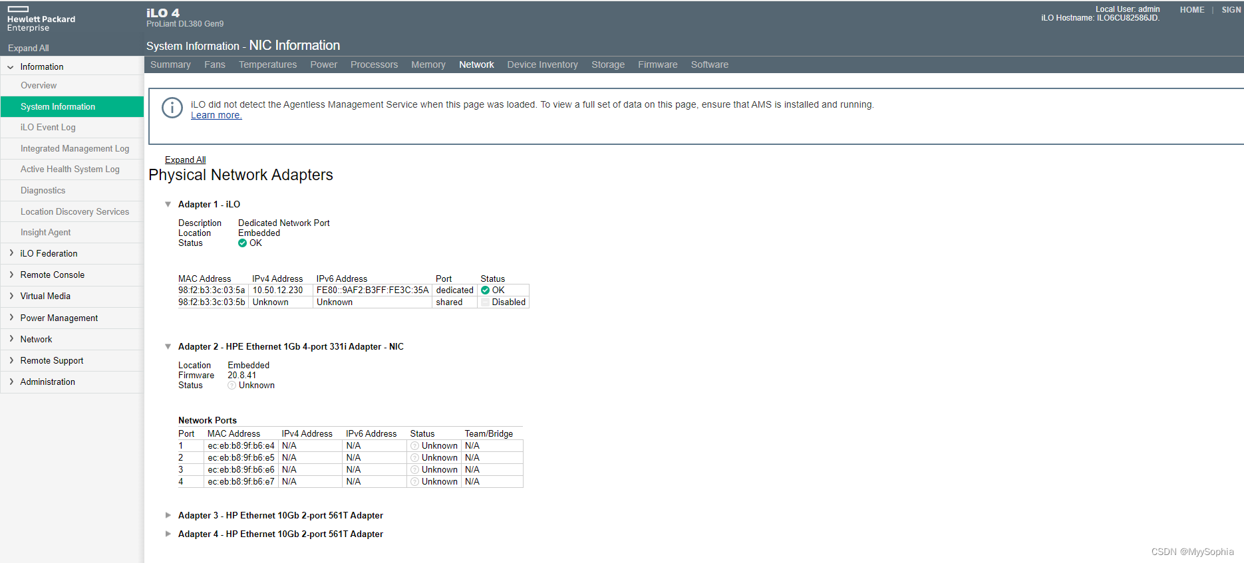
Task: Expand the Administration sidebar group
Action: (x=11, y=382)
